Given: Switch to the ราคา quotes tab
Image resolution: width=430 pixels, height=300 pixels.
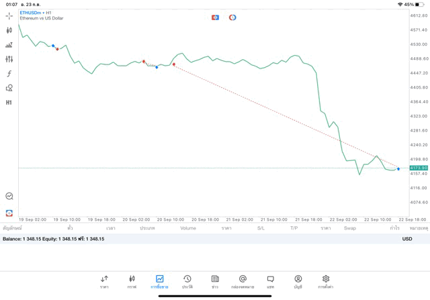Looking at the screenshot, I should (x=104, y=282).
